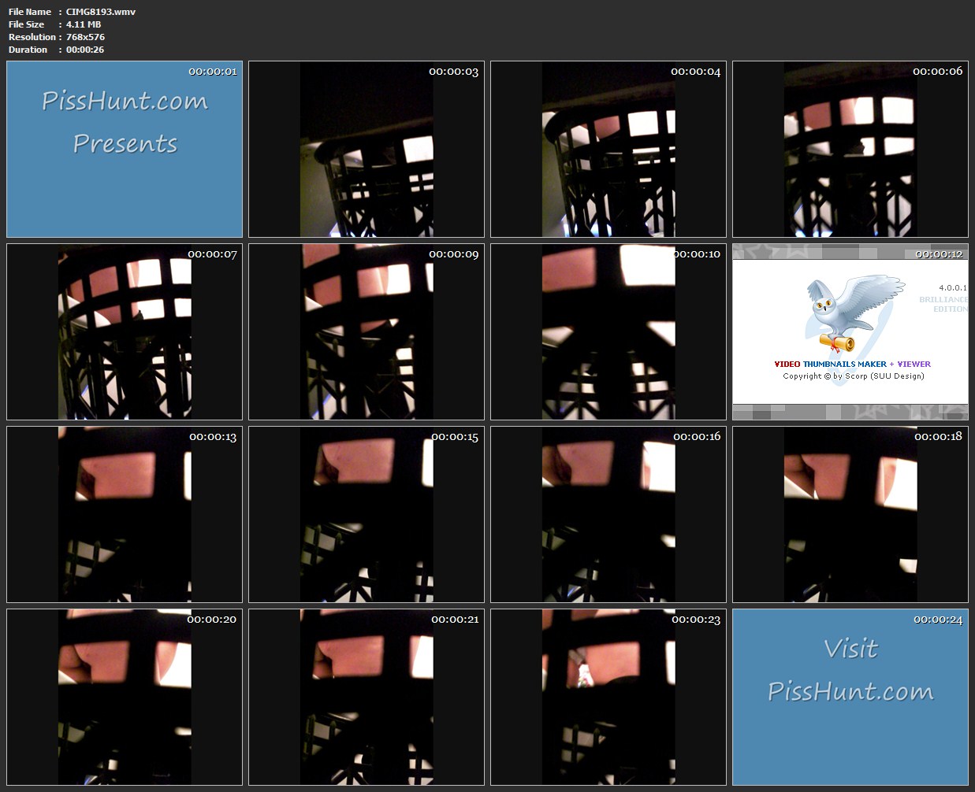Open the thumbnail marked 00:00:04
The width and height of the screenshot is (975, 792).
pyautogui.click(x=608, y=150)
